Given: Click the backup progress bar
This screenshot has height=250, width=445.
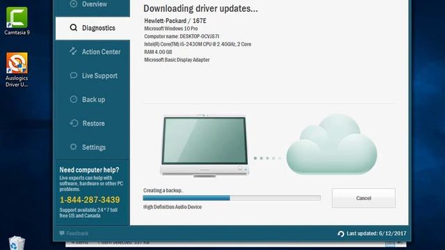Looking at the screenshot, I should 232,198.
